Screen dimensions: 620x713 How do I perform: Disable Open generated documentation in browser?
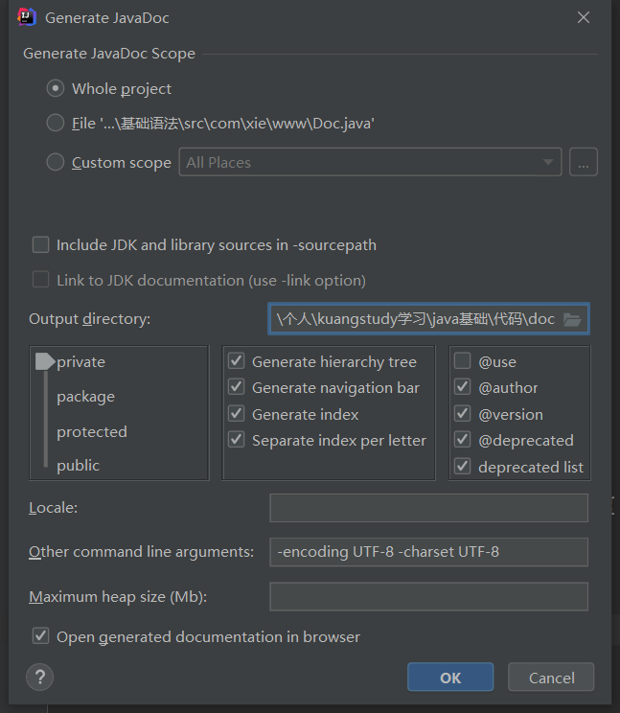click(40, 635)
